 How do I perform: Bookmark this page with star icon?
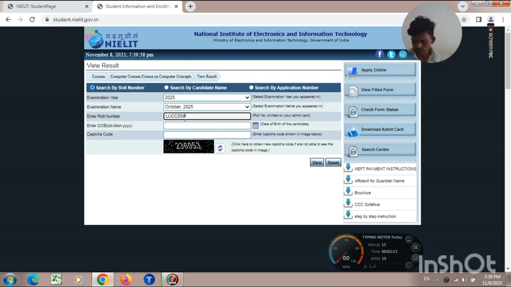point(464,20)
